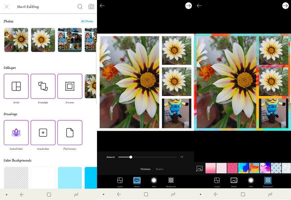Open search in the Start Editing screen
Viewport: 291px width, 200px height.
pyautogui.click(x=80, y=7)
